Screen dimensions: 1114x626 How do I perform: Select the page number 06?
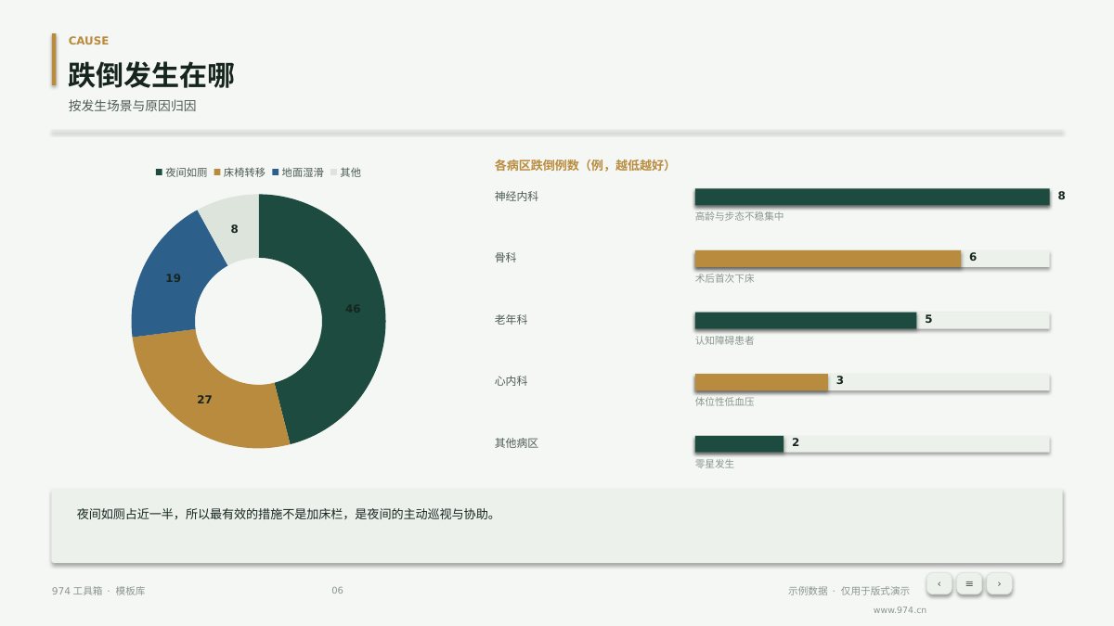[337, 591]
